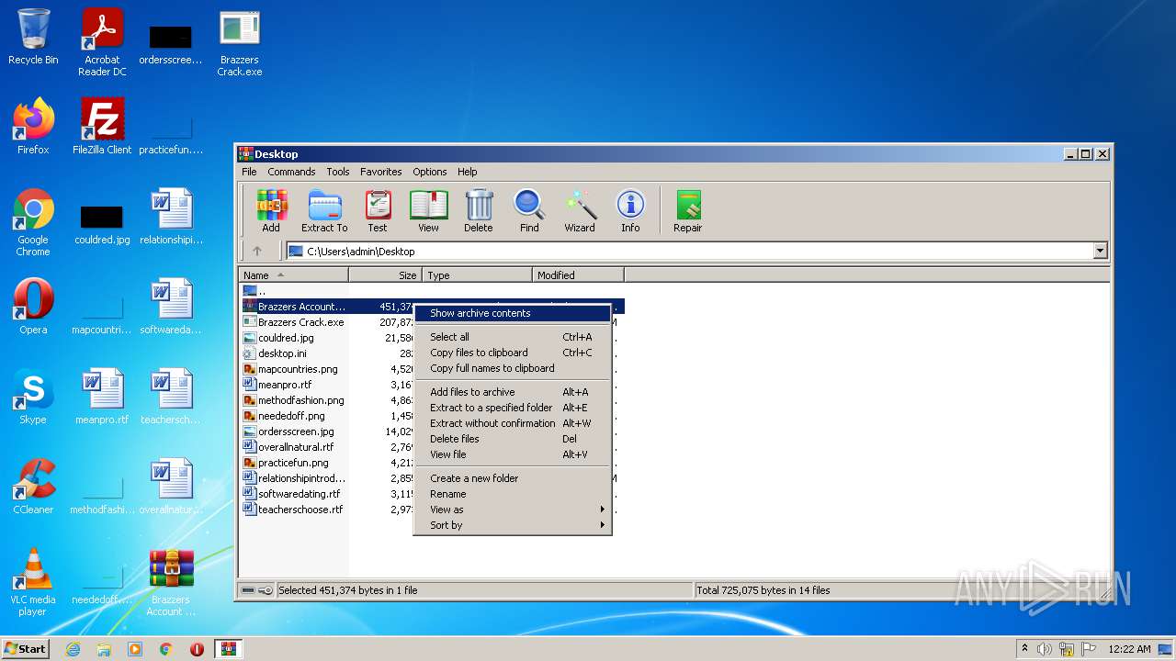Sort list by Name column header
This screenshot has width=1176, height=661.
[x=294, y=274]
